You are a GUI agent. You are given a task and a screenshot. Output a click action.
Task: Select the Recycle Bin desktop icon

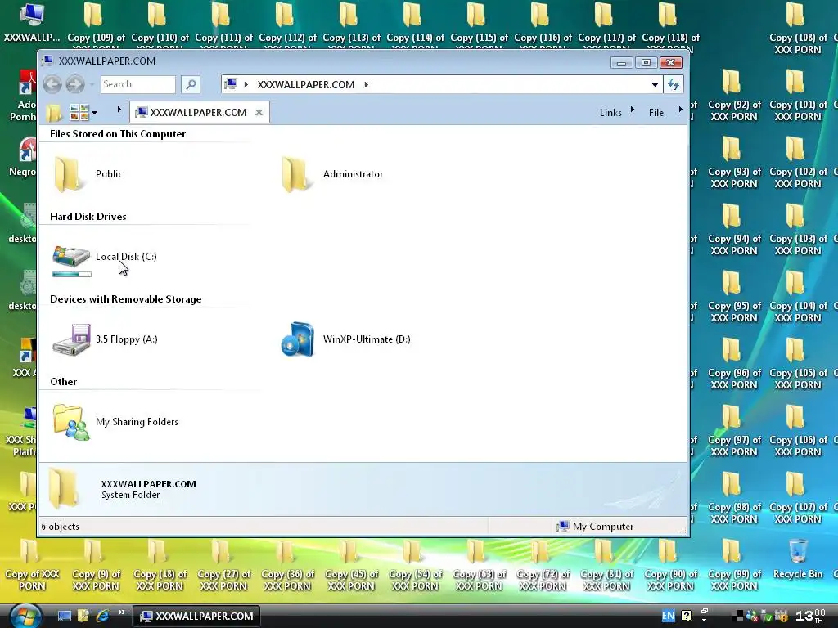coord(798,559)
